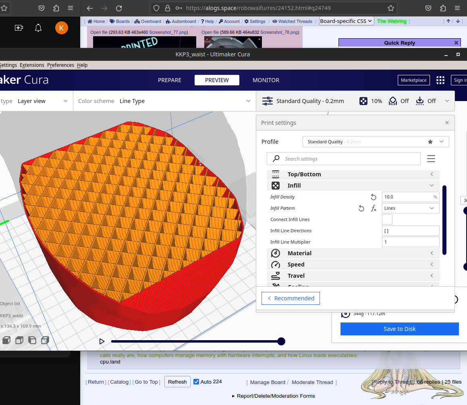Open browser extensions puzzle icon on right
467x405 pixels.
[x=443, y=8]
